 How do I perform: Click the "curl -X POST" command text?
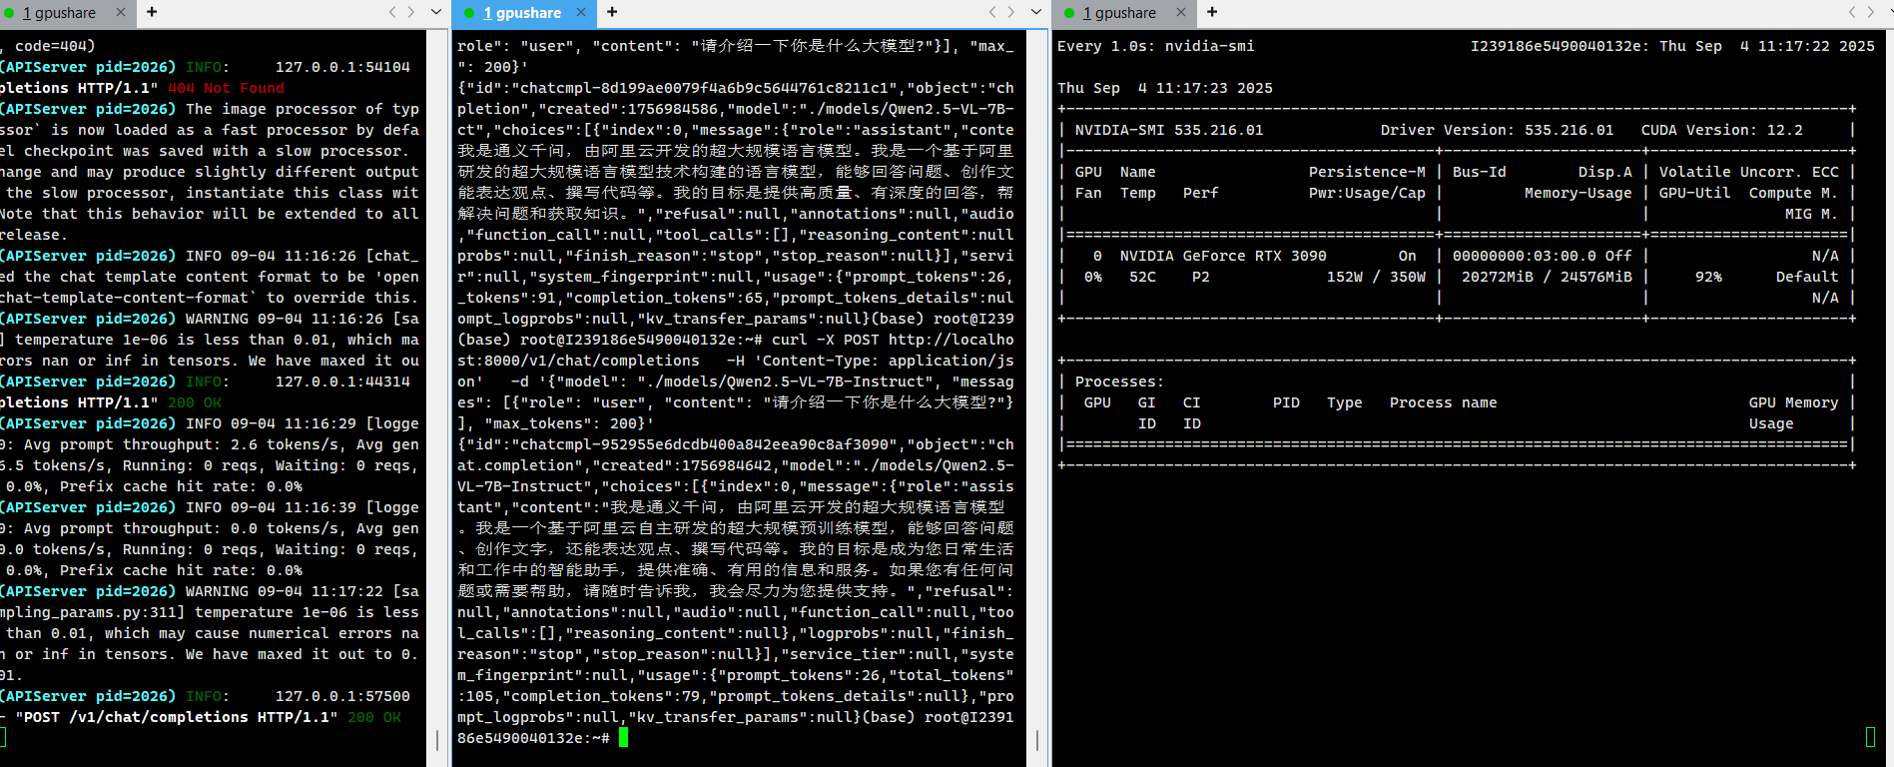pos(826,340)
